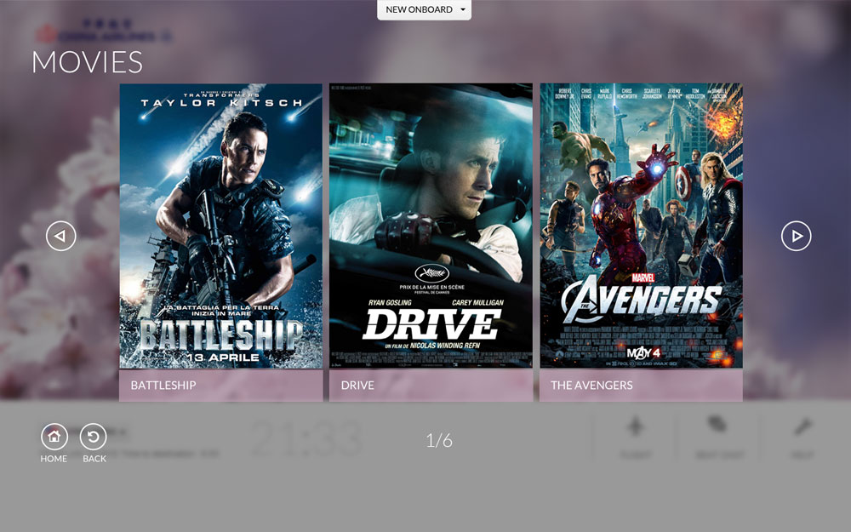
Task: Open the NEW ONBOARD dropdown menu
Action: 419,10
